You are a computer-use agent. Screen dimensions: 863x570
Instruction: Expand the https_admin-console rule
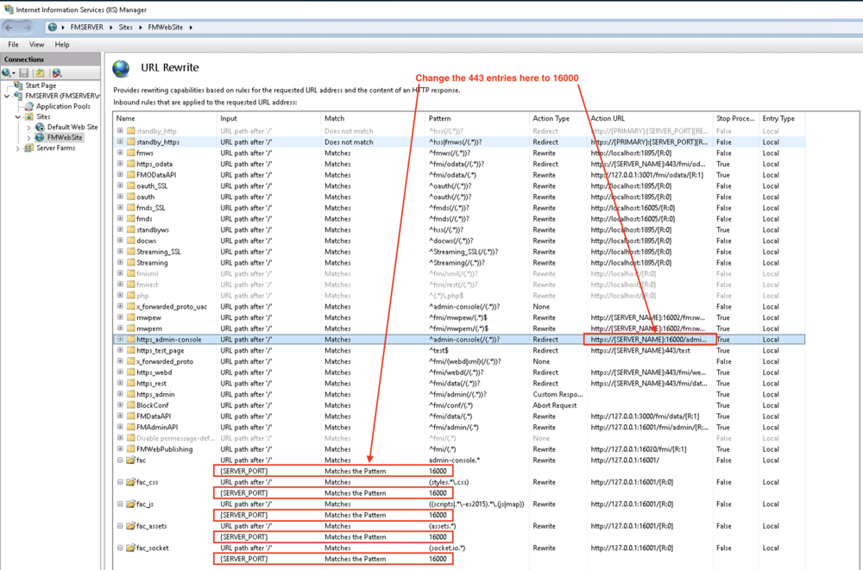click(x=120, y=340)
